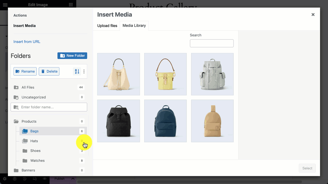Select the yellow bucket bag thumbnail
This screenshot has width=328, height=184.
pos(165,74)
